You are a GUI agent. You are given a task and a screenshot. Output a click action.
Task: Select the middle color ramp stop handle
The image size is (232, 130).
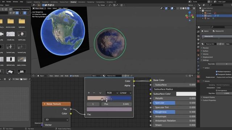tap(107, 100)
